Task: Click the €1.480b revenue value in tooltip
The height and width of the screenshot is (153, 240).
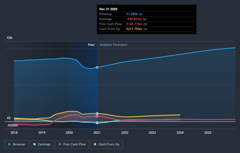Action: [x=132, y=14]
